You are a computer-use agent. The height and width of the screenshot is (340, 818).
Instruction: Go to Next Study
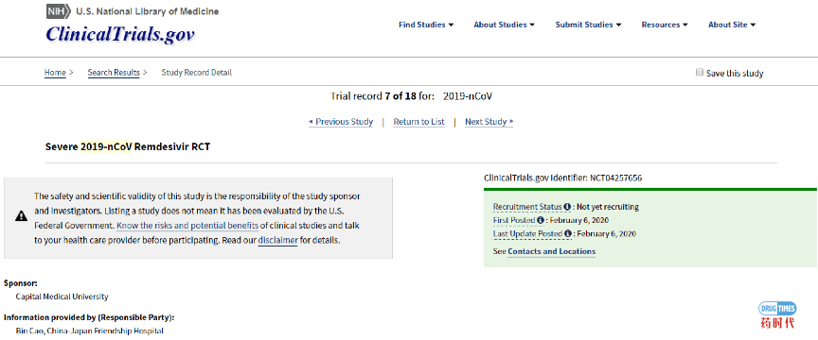[x=489, y=122]
